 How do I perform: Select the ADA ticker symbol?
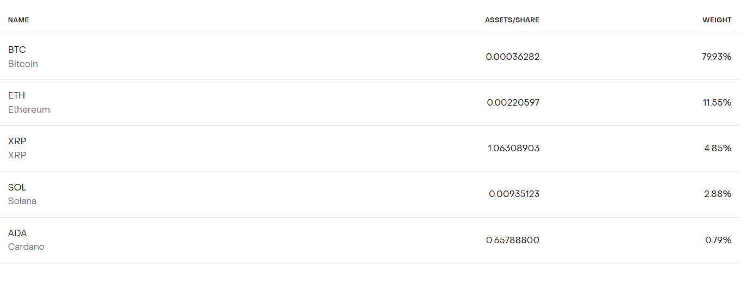pos(17,233)
